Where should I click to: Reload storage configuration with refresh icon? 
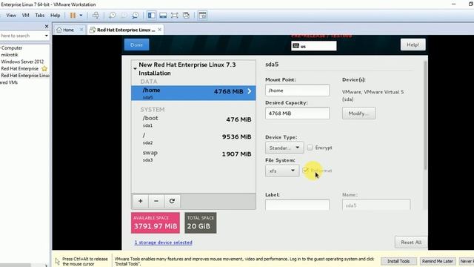172,201
